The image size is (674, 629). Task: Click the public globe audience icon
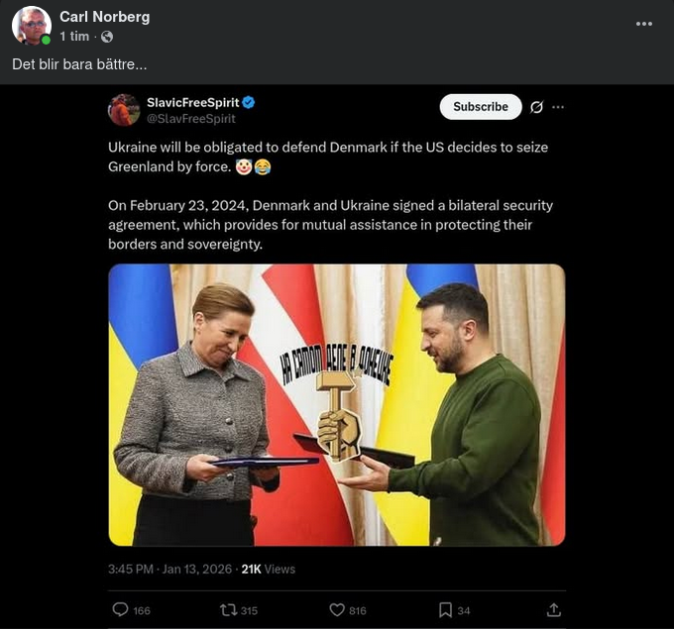tap(107, 37)
